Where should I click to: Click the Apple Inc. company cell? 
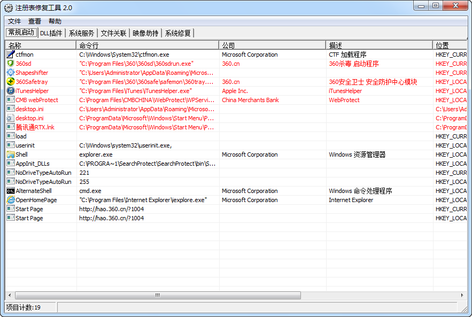[x=235, y=91]
